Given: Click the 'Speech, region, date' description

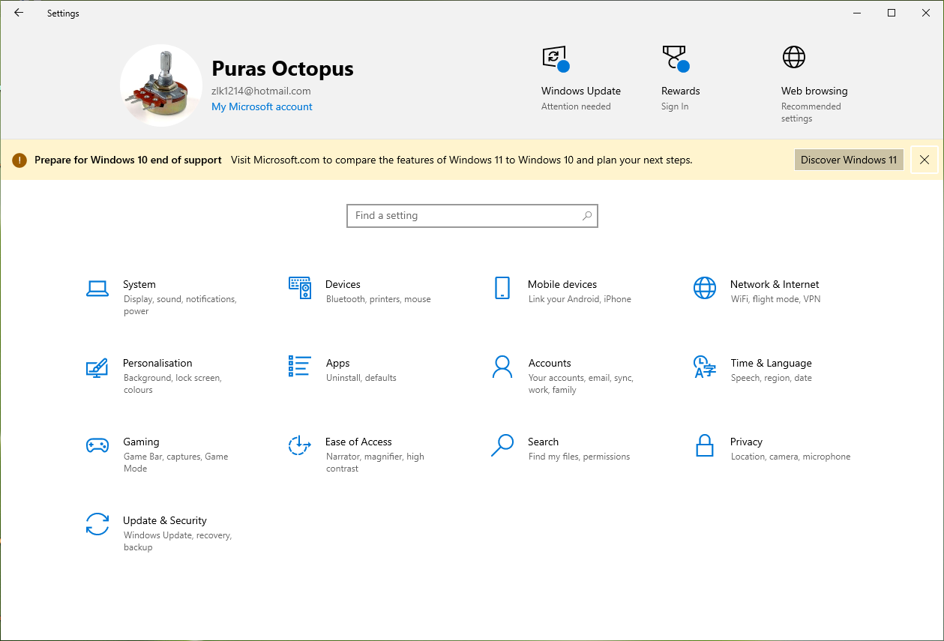Looking at the screenshot, I should (x=772, y=378).
